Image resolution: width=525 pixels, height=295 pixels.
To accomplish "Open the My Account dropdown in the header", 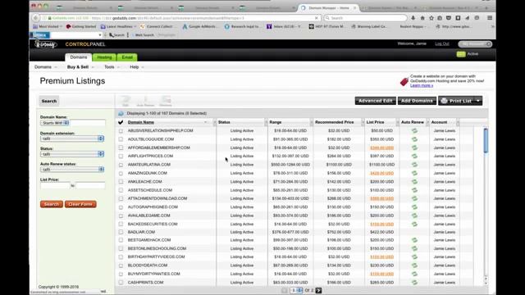I will tap(475, 44).
